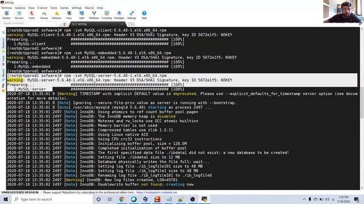Click the Help question mark icon
The image size is (364, 204).
144,15
